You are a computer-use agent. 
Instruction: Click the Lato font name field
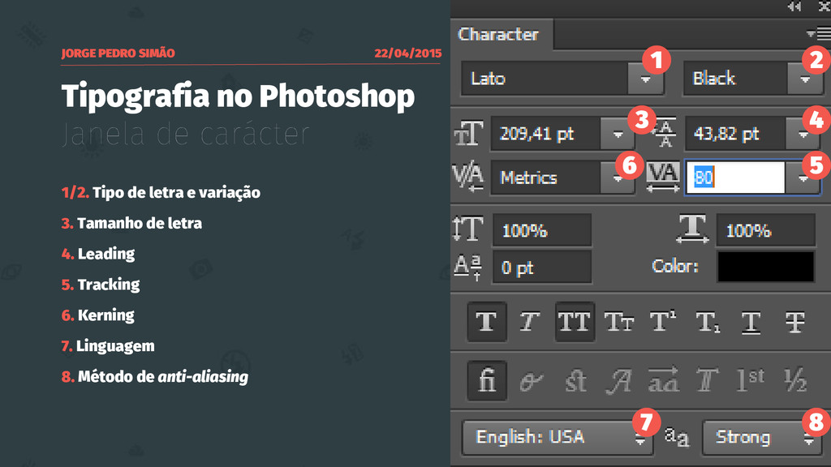tap(545, 79)
